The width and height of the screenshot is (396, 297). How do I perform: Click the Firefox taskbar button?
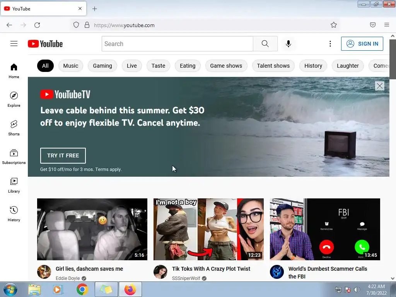pyautogui.click(x=130, y=289)
